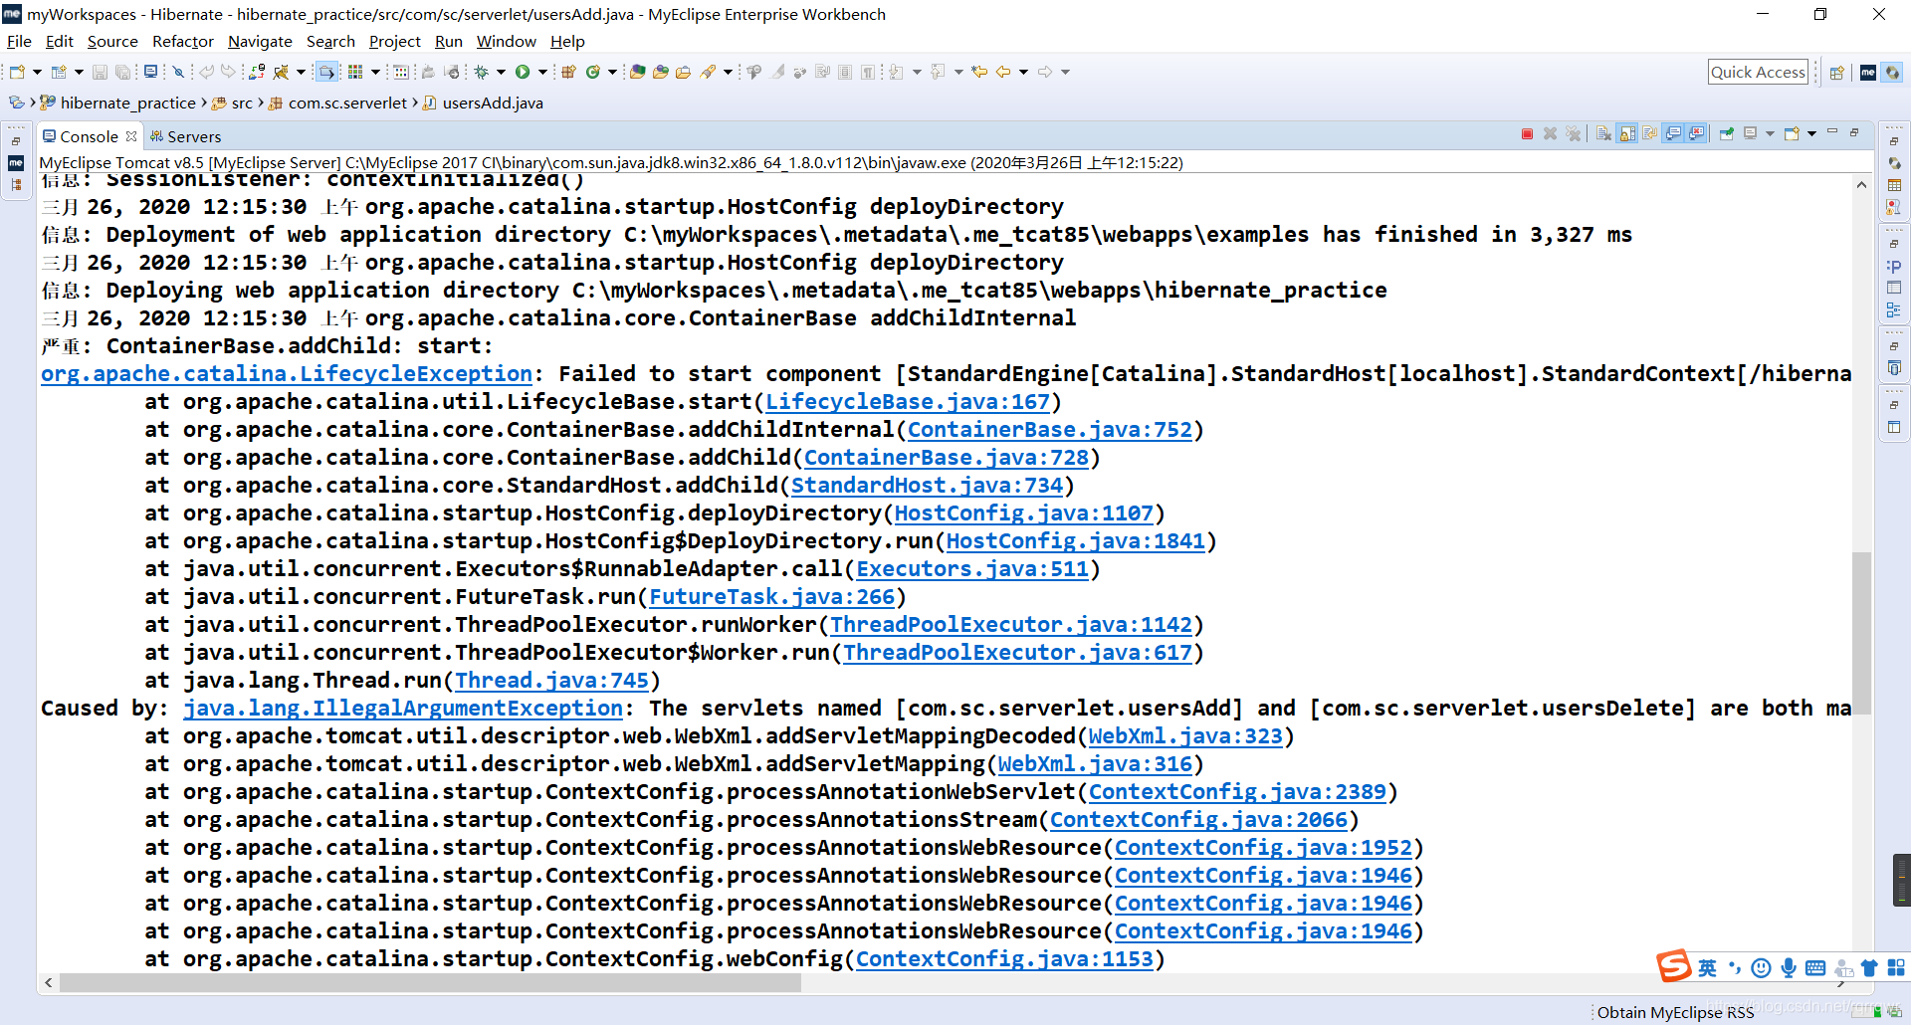Open the Run button dropdown arrow
The width and height of the screenshot is (1911, 1025).
pyautogui.click(x=542, y=72)
